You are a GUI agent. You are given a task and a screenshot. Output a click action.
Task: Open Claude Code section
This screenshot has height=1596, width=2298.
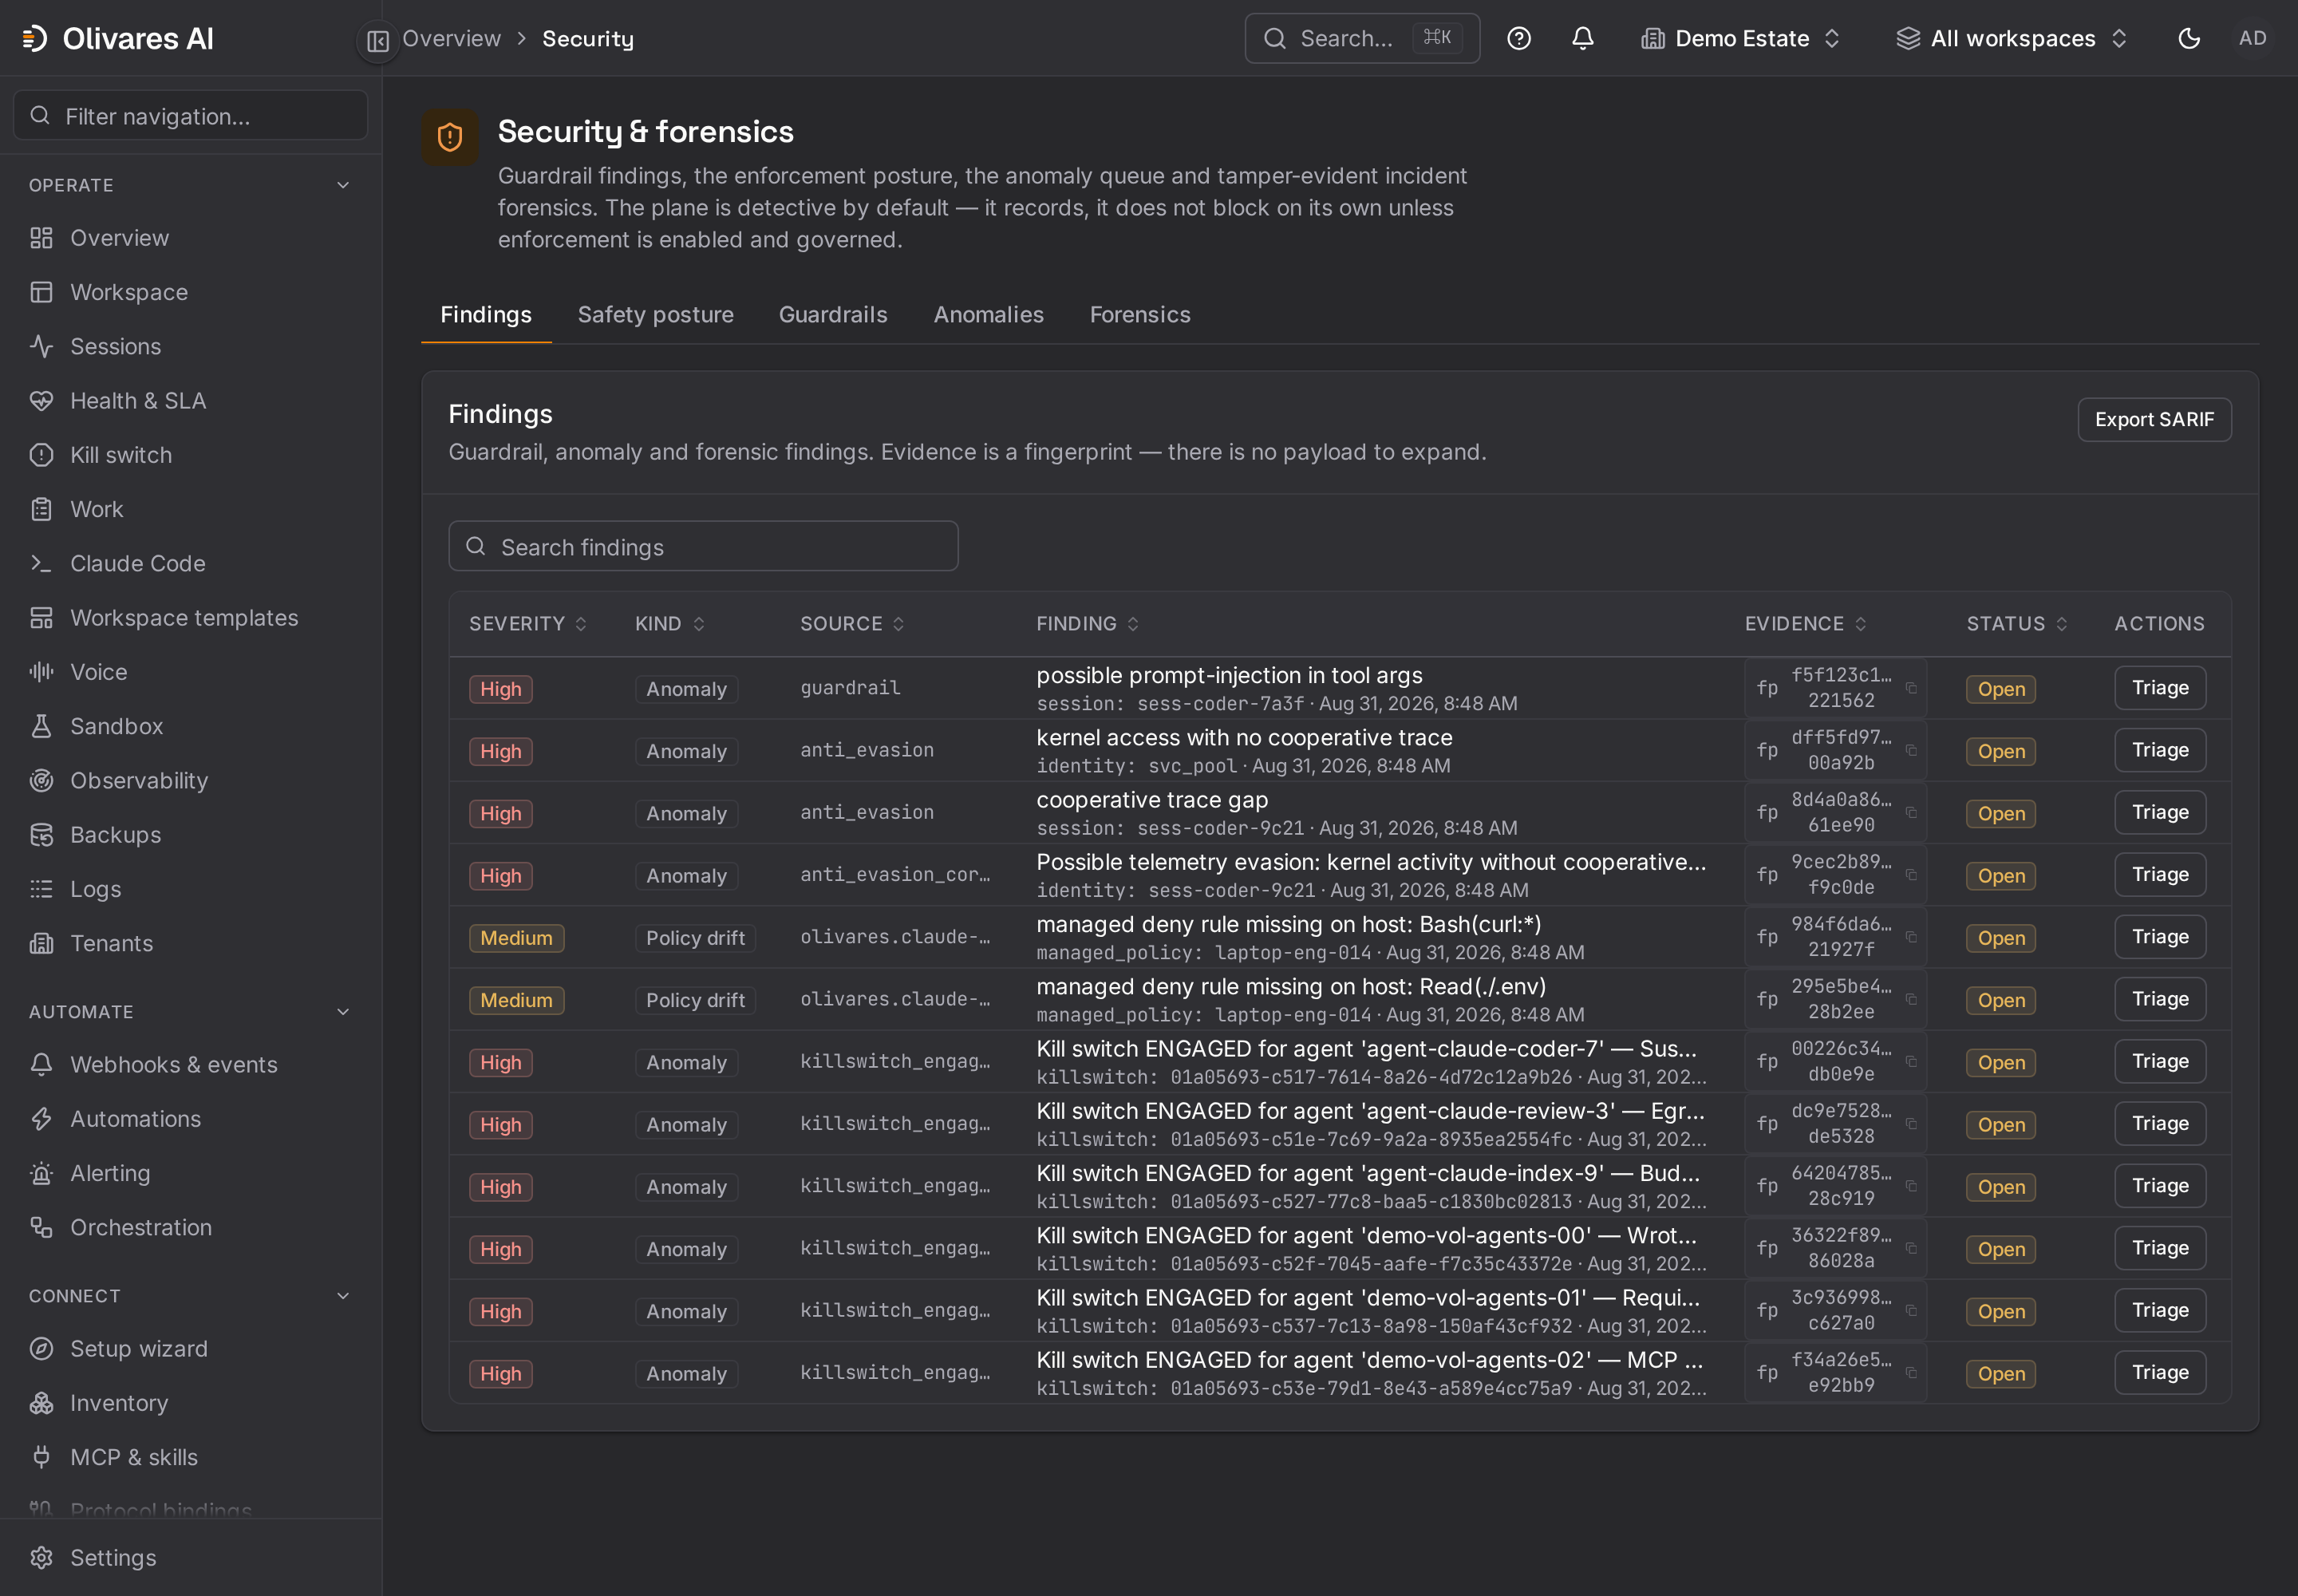click(190, 563)
